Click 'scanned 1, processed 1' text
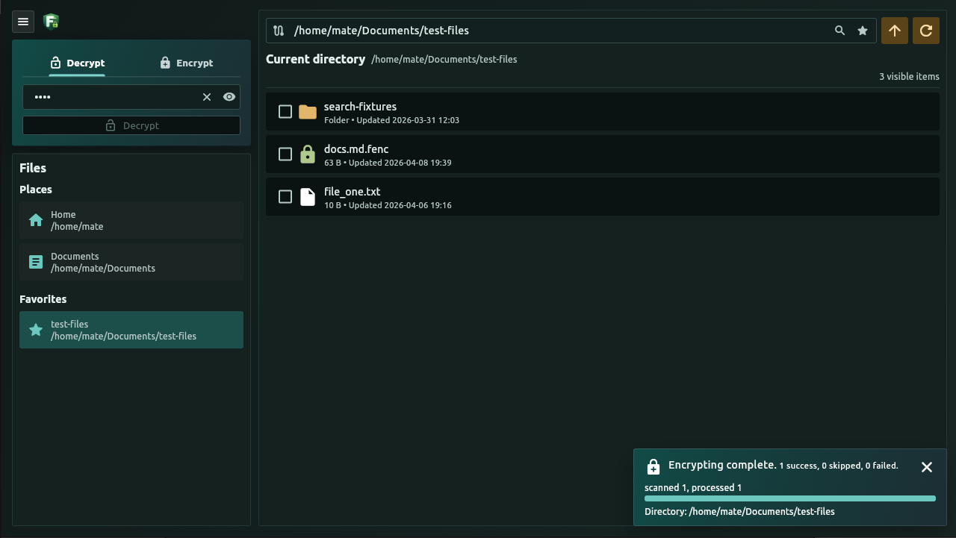Image resolution: width=956 pixels, height=538 pixels. [x=693, y=487]
